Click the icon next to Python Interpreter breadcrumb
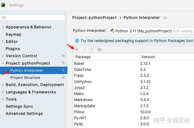This screenshot has width=194, height=128. click(x=165, y=18)
